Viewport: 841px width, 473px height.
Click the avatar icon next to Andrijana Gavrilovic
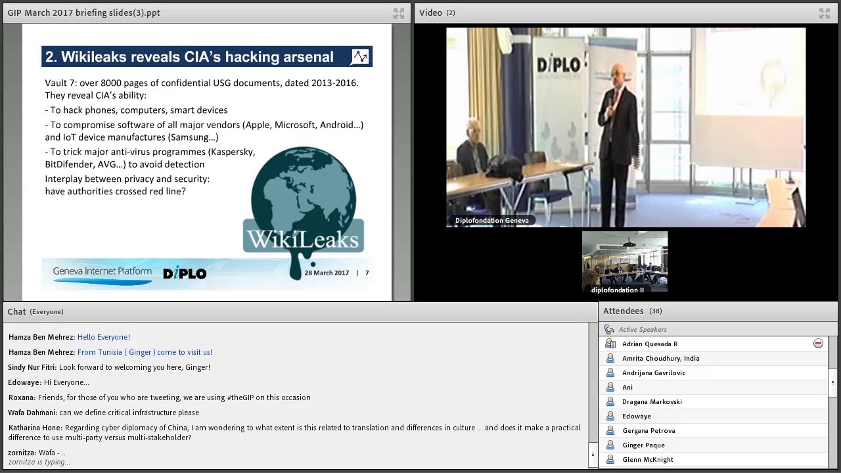[x=610, y=372]
